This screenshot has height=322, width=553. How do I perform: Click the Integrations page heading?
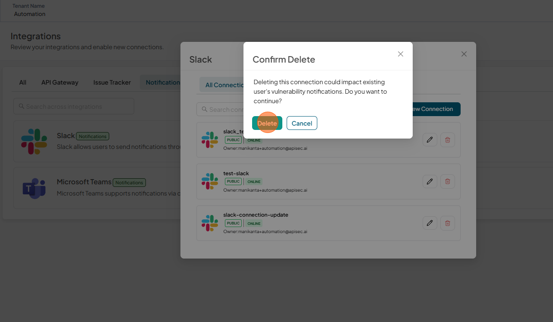click(36, 36)
